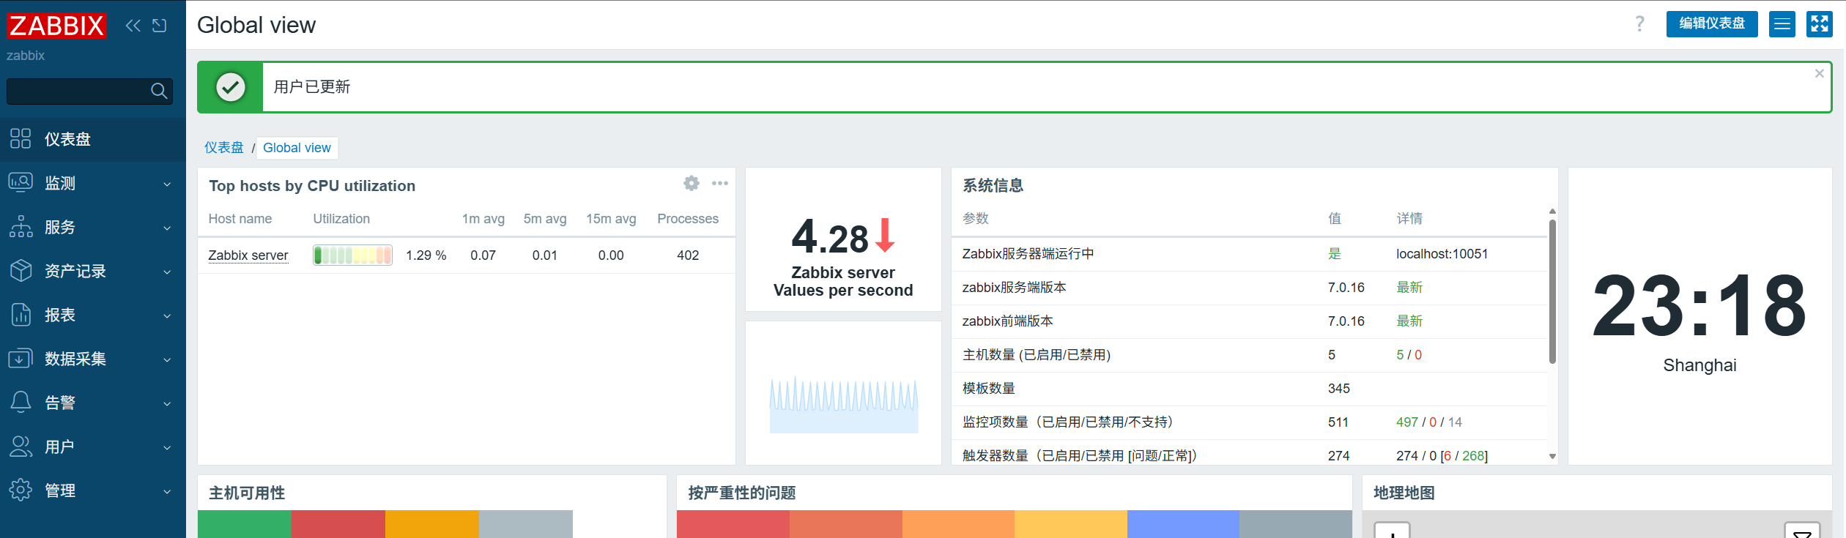This screenshot has width=1846, height=538.
Task: Click the 仪表盘 grid icon in sidebar
Action: (x=21, y=138)
